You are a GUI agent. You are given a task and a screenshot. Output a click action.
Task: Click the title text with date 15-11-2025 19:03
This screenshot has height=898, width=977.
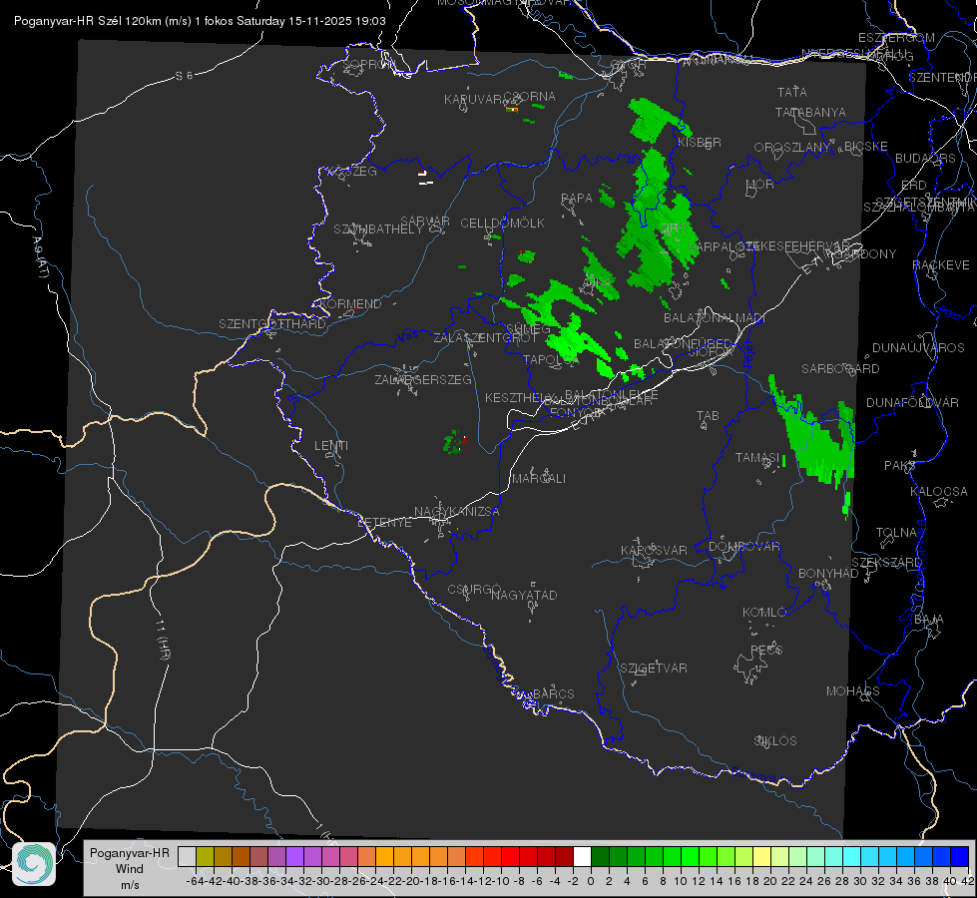point(200,21)
